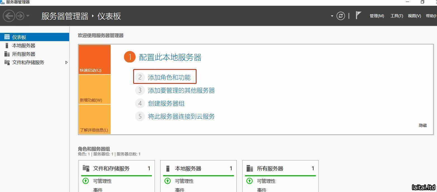
Task: Click the 所有服务器 tile icon
Action: [250, 169]
